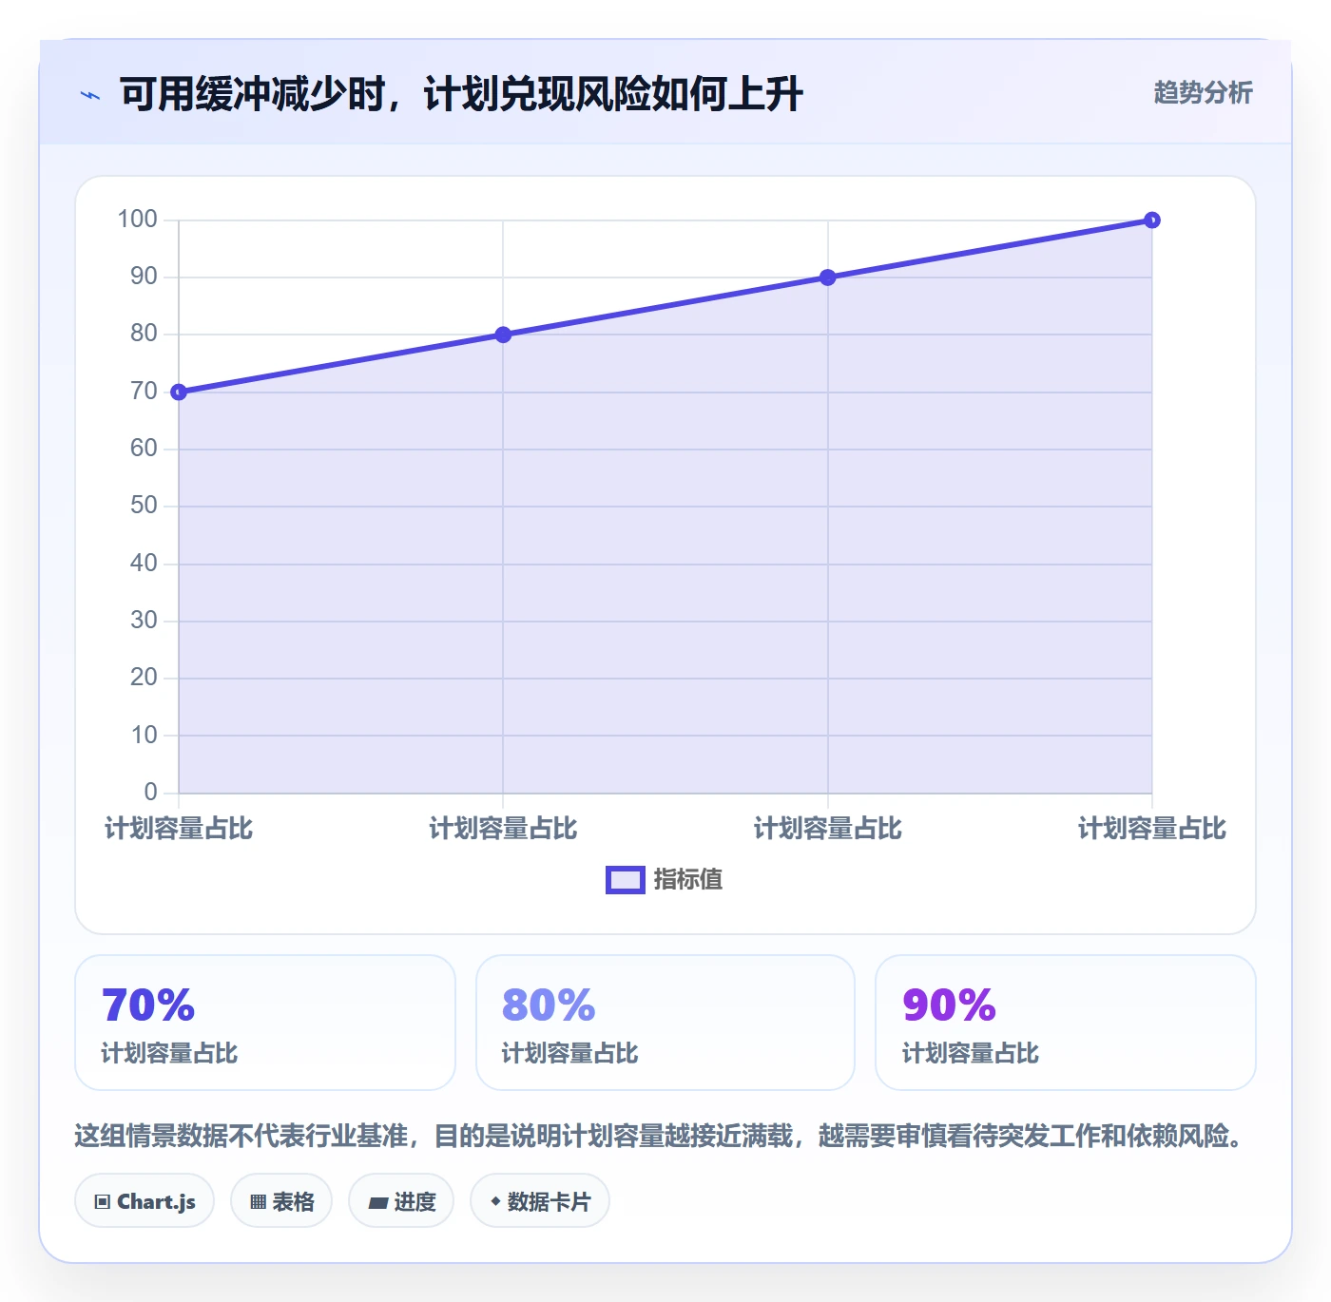Click the lightning icon beside the title
Image resolution: width=1331 pixels, height=1302 pixels.
click(x=90, y=95)
